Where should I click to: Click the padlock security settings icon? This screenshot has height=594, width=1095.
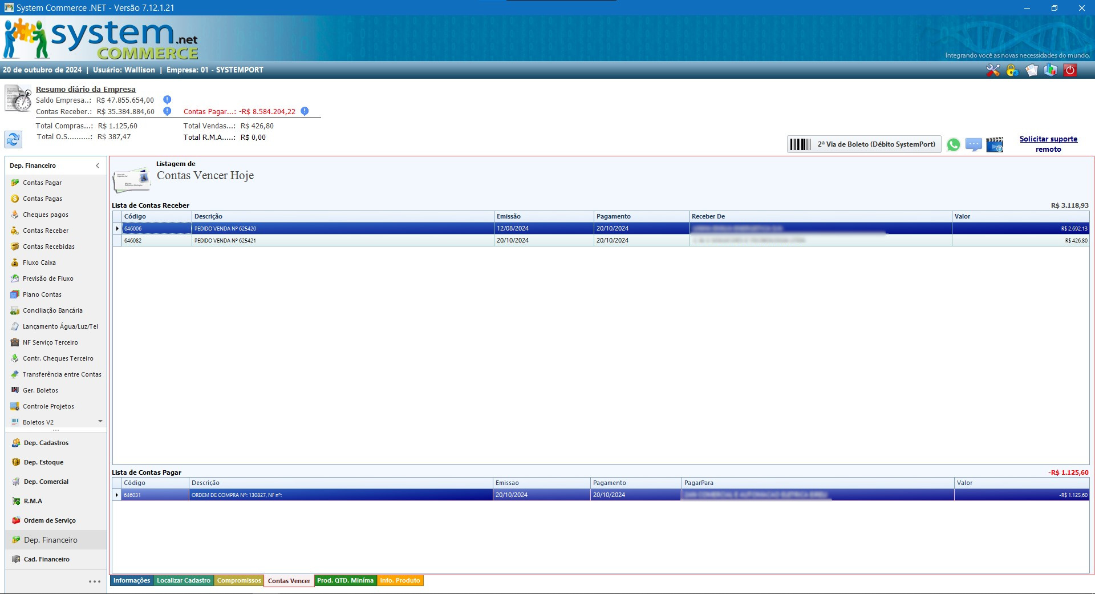[1012, 70]
